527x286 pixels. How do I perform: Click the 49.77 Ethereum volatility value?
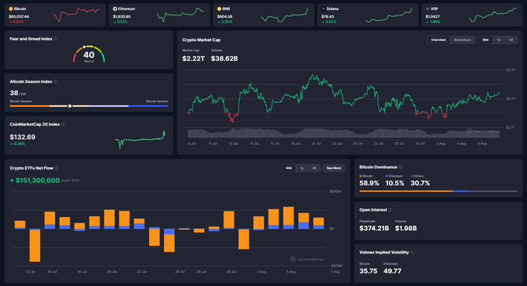392,271
